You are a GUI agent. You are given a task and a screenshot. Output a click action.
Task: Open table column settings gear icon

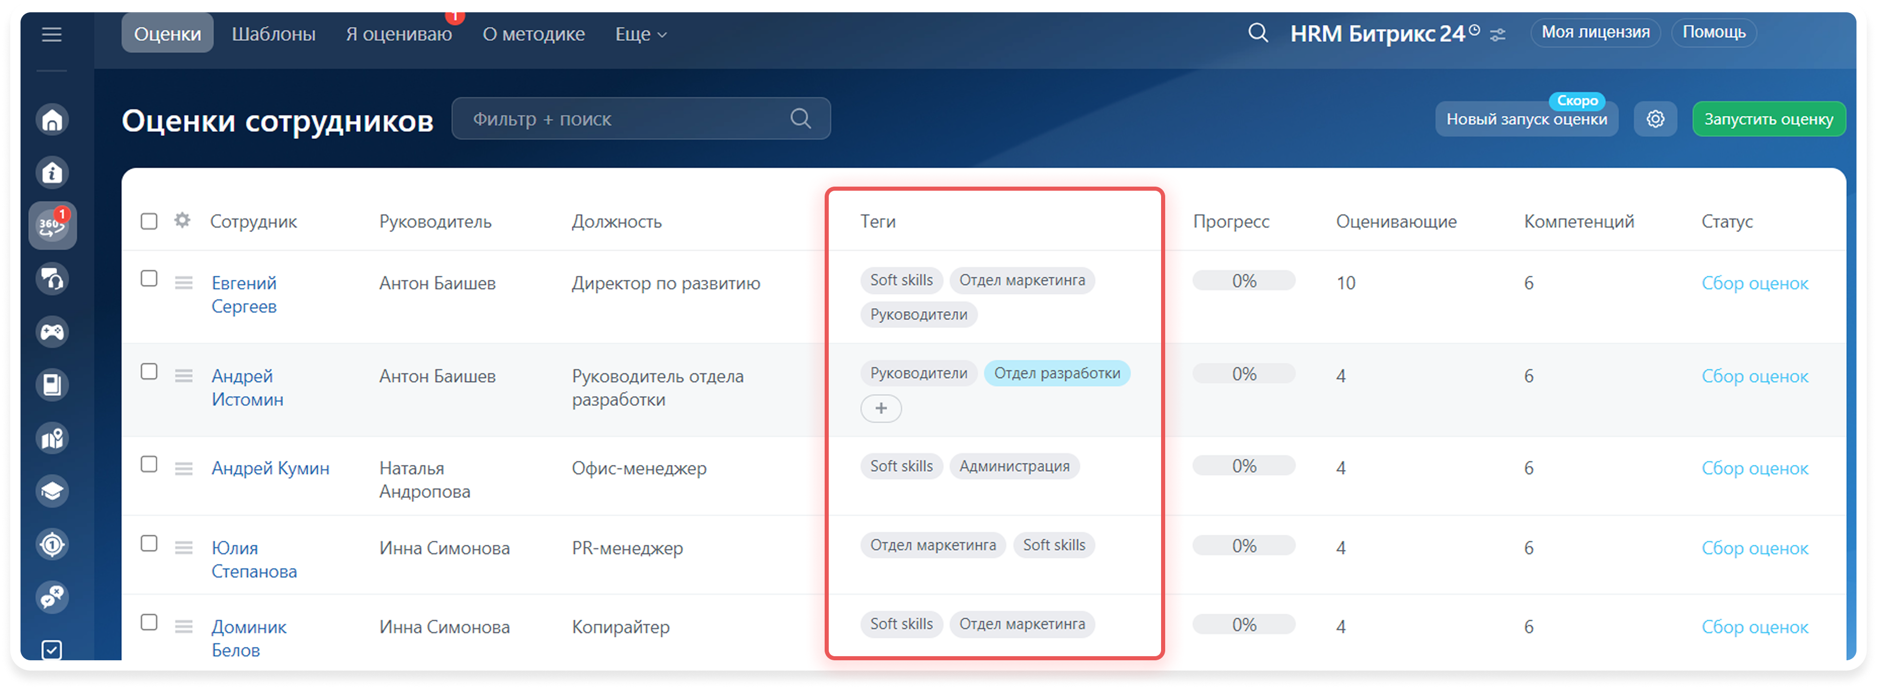point(182,220)
